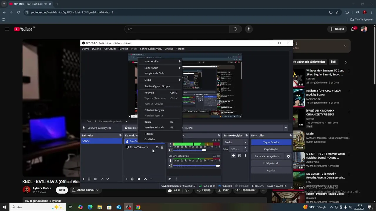
Task: Mute Ses Giriş Yakalayıcısı speaker icon
Action: [x=170, y=166]
